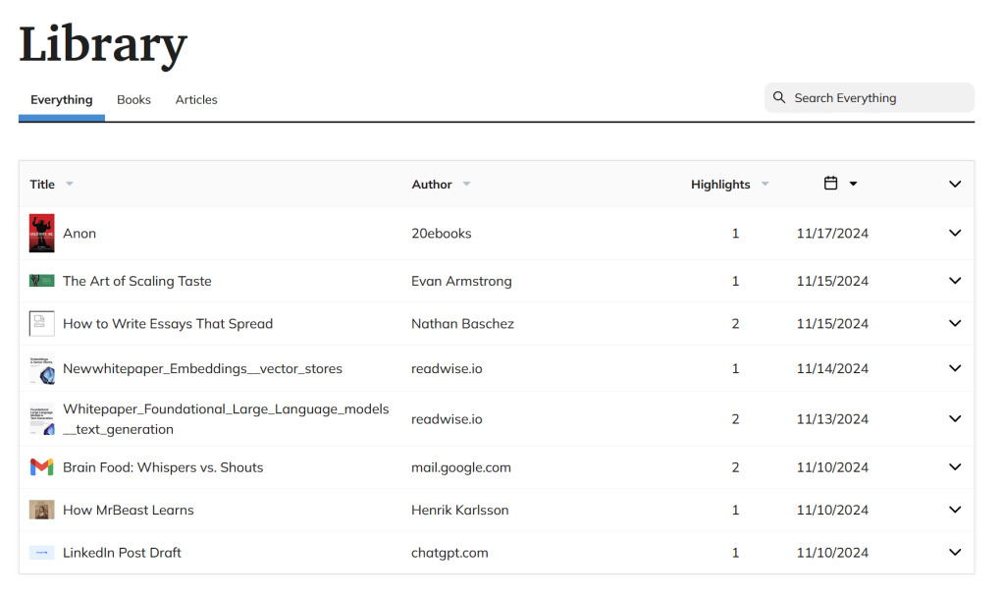Sort by Title using the column arrow
The height and width of the screenshot is (596, 1004).
[69, 185]
